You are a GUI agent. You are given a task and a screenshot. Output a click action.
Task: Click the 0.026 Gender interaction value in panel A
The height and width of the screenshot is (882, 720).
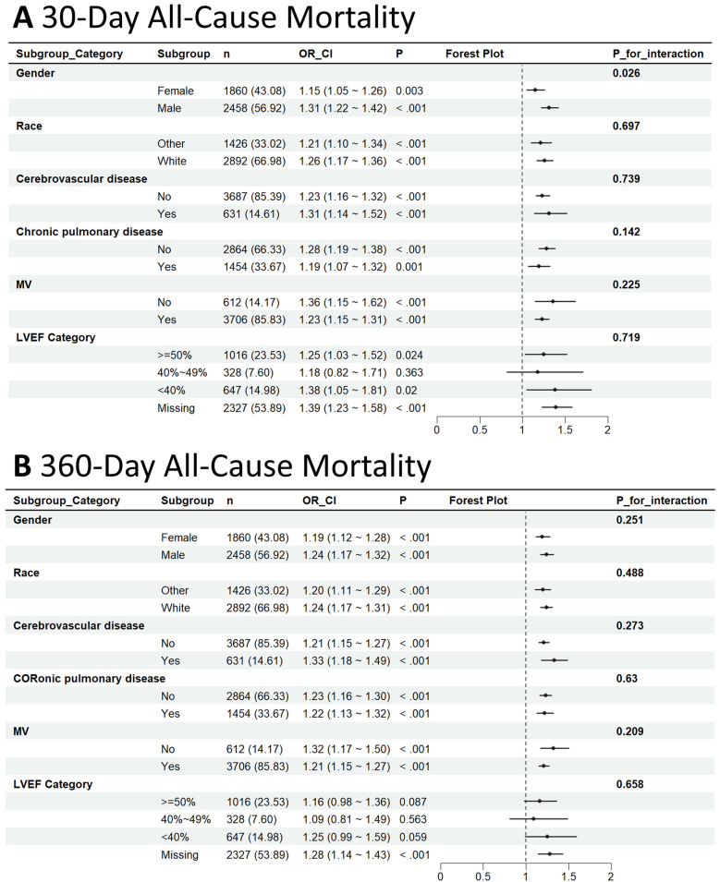pos(626,73)
